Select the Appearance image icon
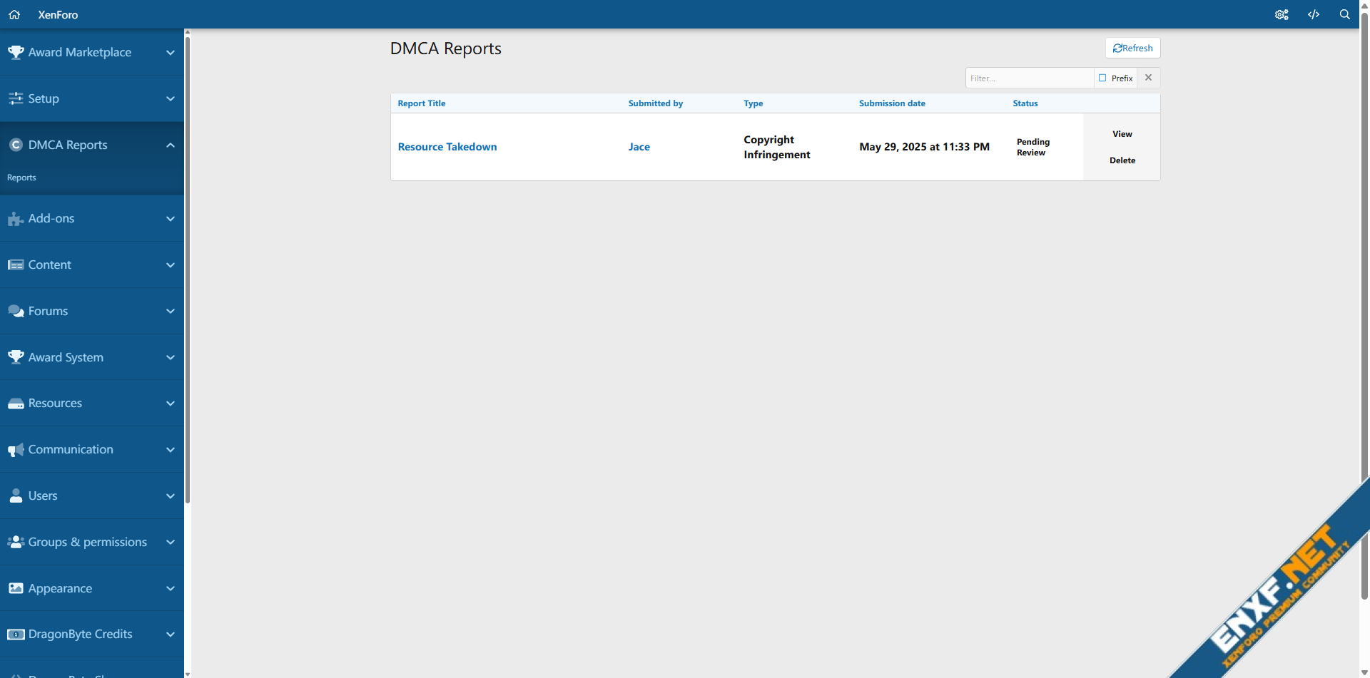This screenshot has width=1370, height=678. [16, 588]
